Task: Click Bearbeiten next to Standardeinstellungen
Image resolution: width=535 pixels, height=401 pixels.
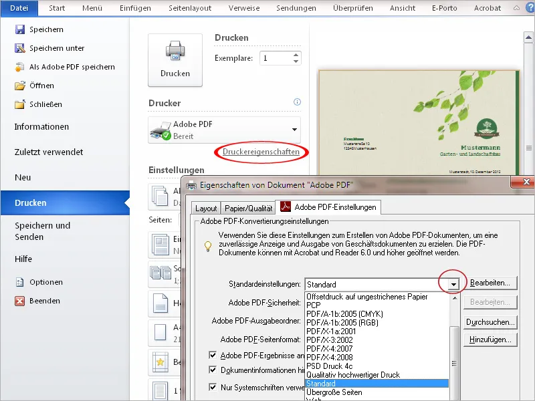Action: pyautogui.click(x=490, y=283)
